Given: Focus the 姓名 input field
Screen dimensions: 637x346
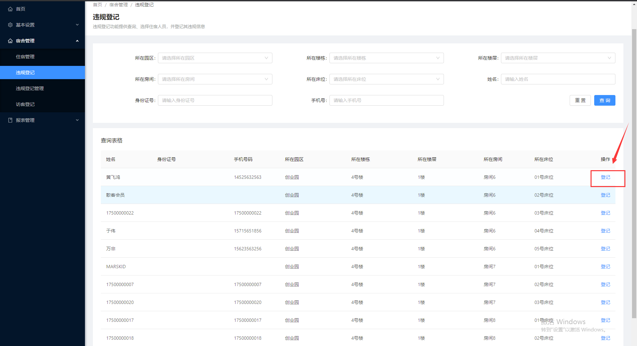Looking at the screenshot, I should click(x=558, y=79).
